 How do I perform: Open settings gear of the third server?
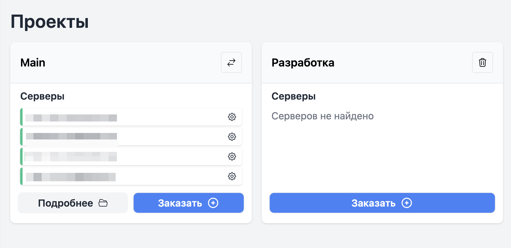click(232, 156)
